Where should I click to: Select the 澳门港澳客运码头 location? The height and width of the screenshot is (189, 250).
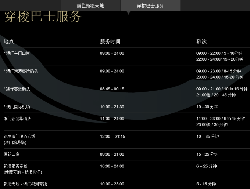tap(21, 71)
